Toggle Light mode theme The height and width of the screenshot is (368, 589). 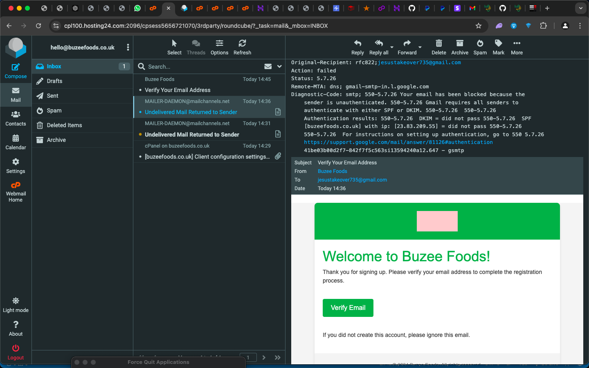[x=16, y=305]
